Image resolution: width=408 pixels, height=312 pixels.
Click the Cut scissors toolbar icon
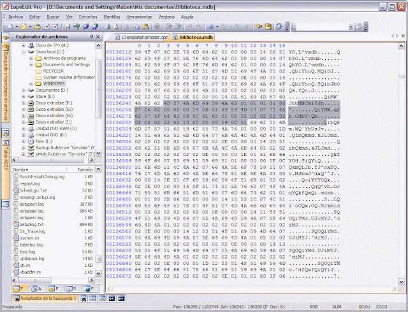(127, 27)
